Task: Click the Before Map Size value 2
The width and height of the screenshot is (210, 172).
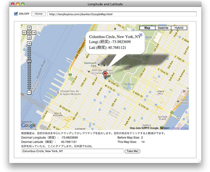Action: click(142, 138)
